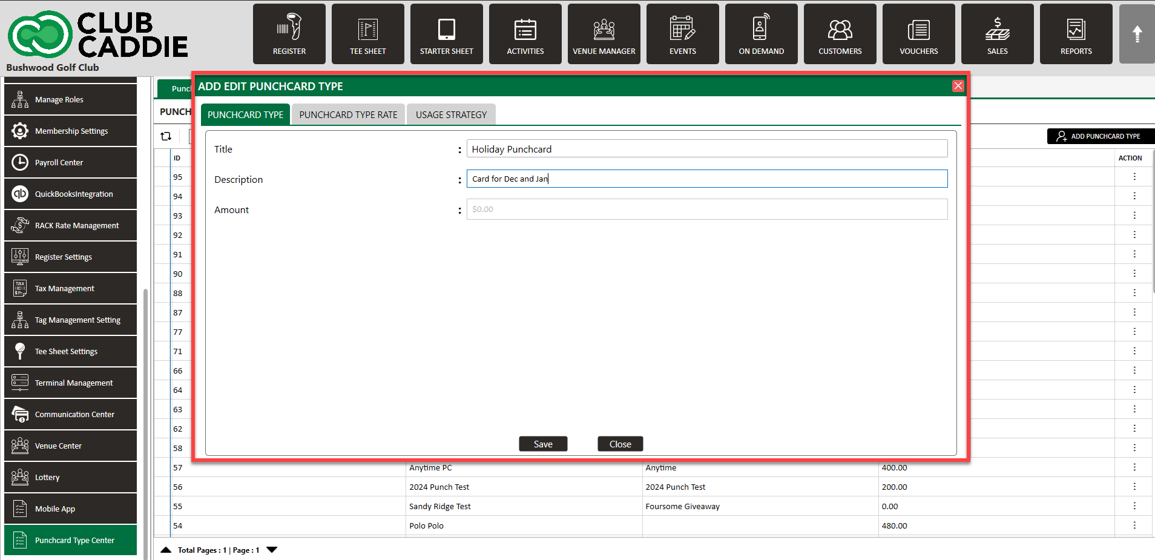Click the previous page arrow in pagination
Viewport: 1155px width, 560px height.
click(x=166, y=550)
